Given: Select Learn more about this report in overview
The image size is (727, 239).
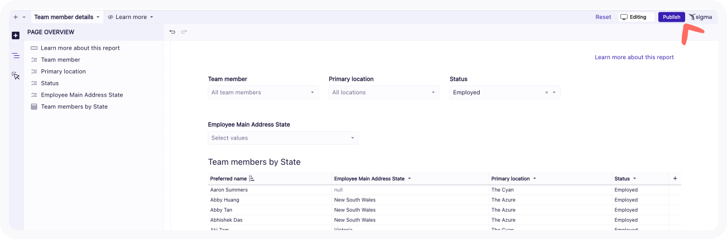Looking at the screenshot, I should (80, 48).
